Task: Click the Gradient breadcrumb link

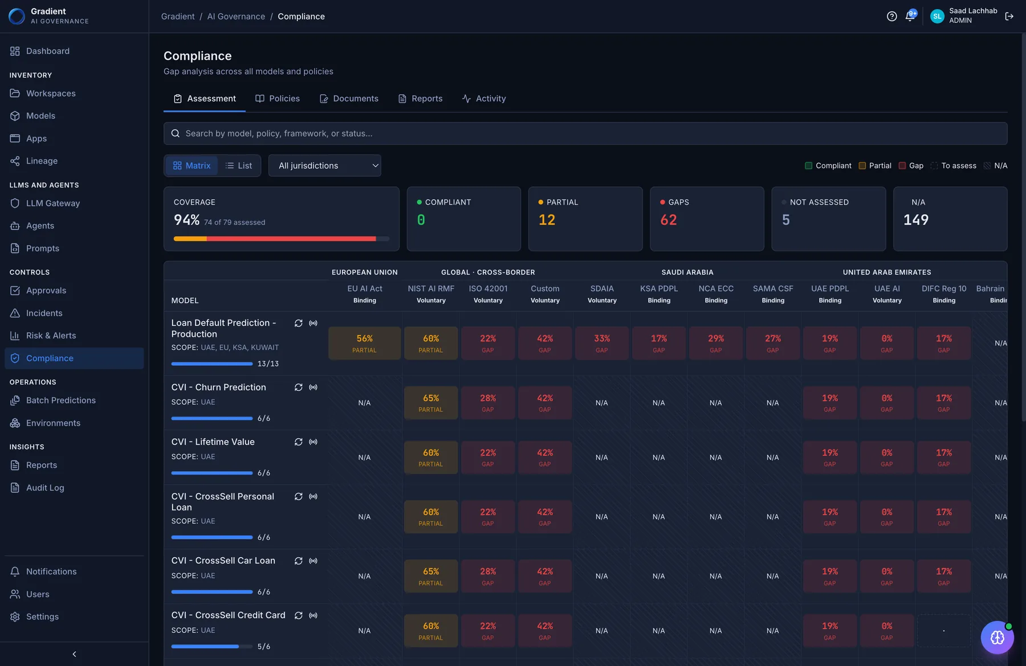Action: 178,17
